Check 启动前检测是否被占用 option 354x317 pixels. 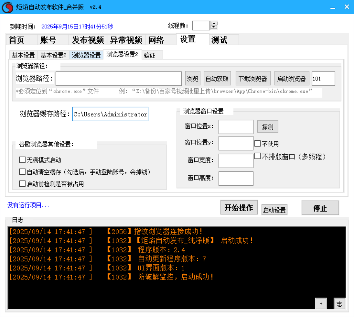click(22, 184)
